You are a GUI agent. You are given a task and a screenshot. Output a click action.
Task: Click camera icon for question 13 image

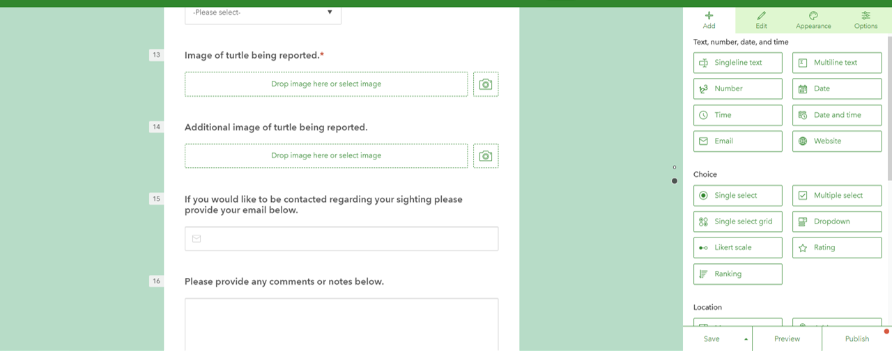[x=486, y=84]
